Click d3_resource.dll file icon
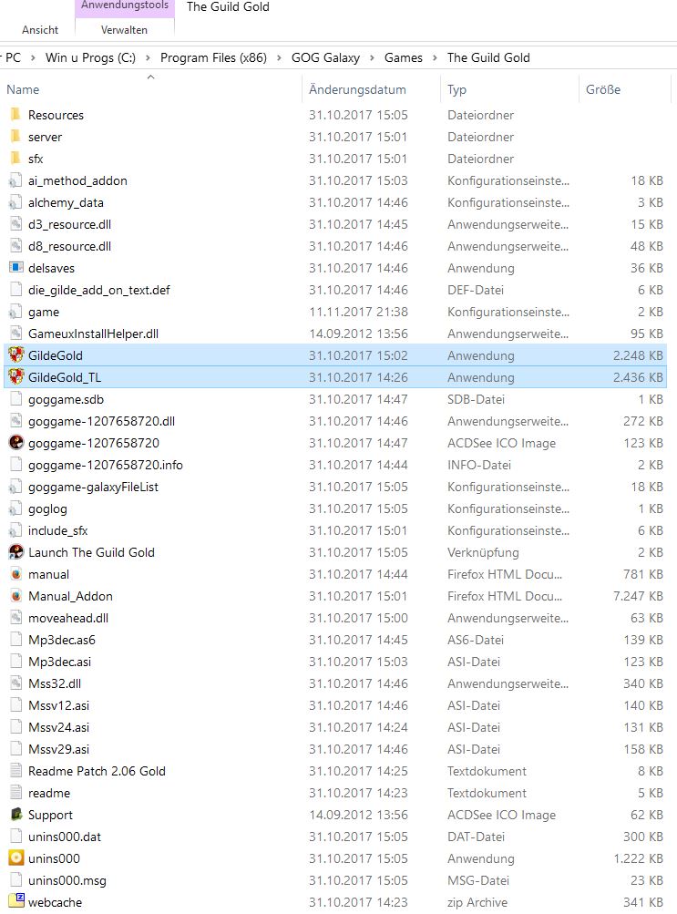The height and width of the screenshot is (914, 677). click(15, 224)
